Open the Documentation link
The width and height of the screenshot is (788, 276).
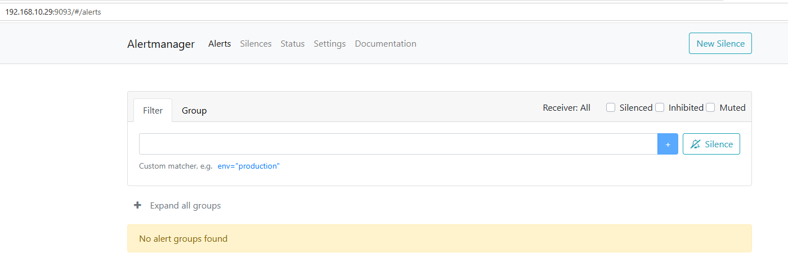pyautogui.click(x=386, y=43)
